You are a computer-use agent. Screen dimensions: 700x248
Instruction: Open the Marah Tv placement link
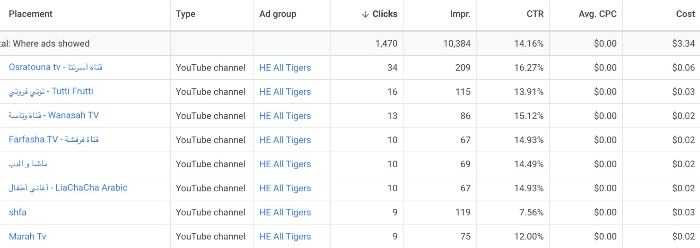click(27, 236)
